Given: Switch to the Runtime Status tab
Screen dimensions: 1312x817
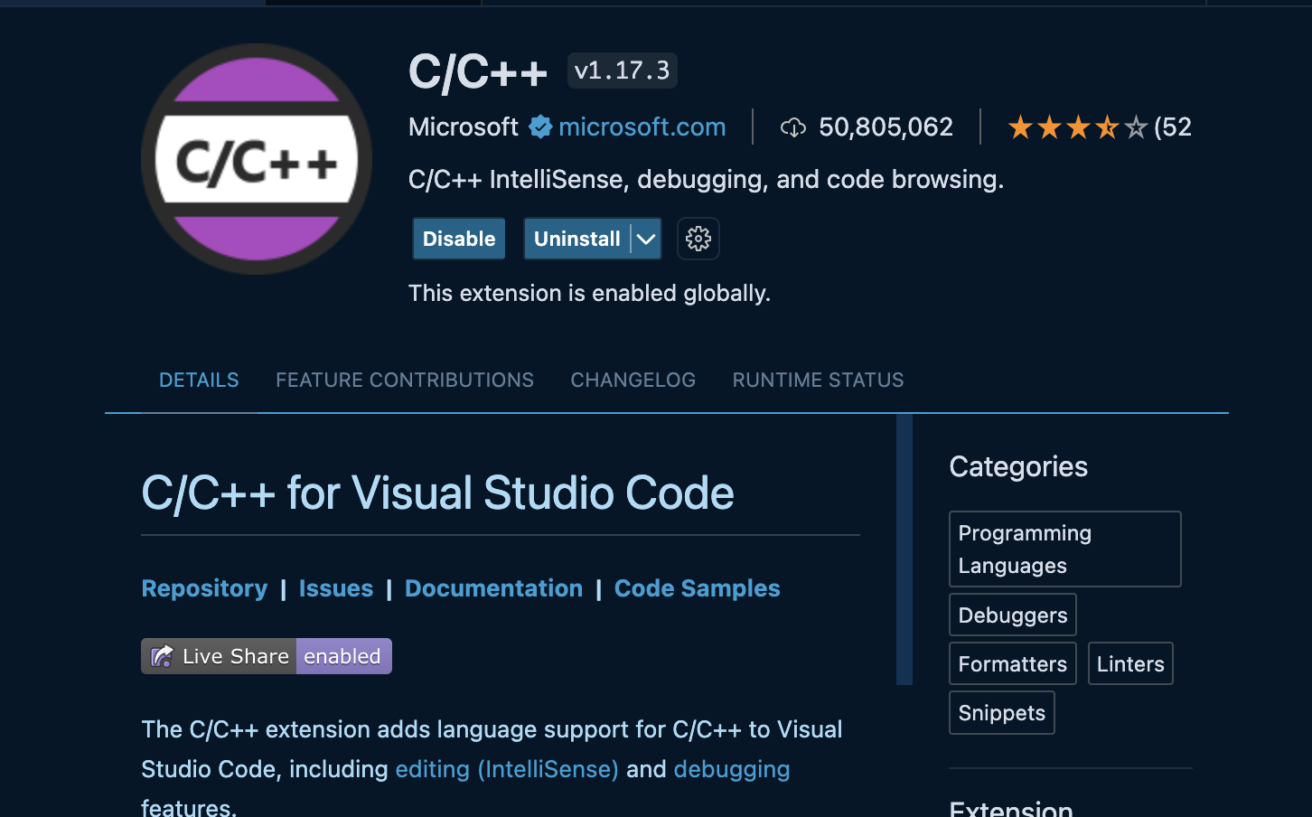Looking at the screenshot, I should tap(818, 380).
